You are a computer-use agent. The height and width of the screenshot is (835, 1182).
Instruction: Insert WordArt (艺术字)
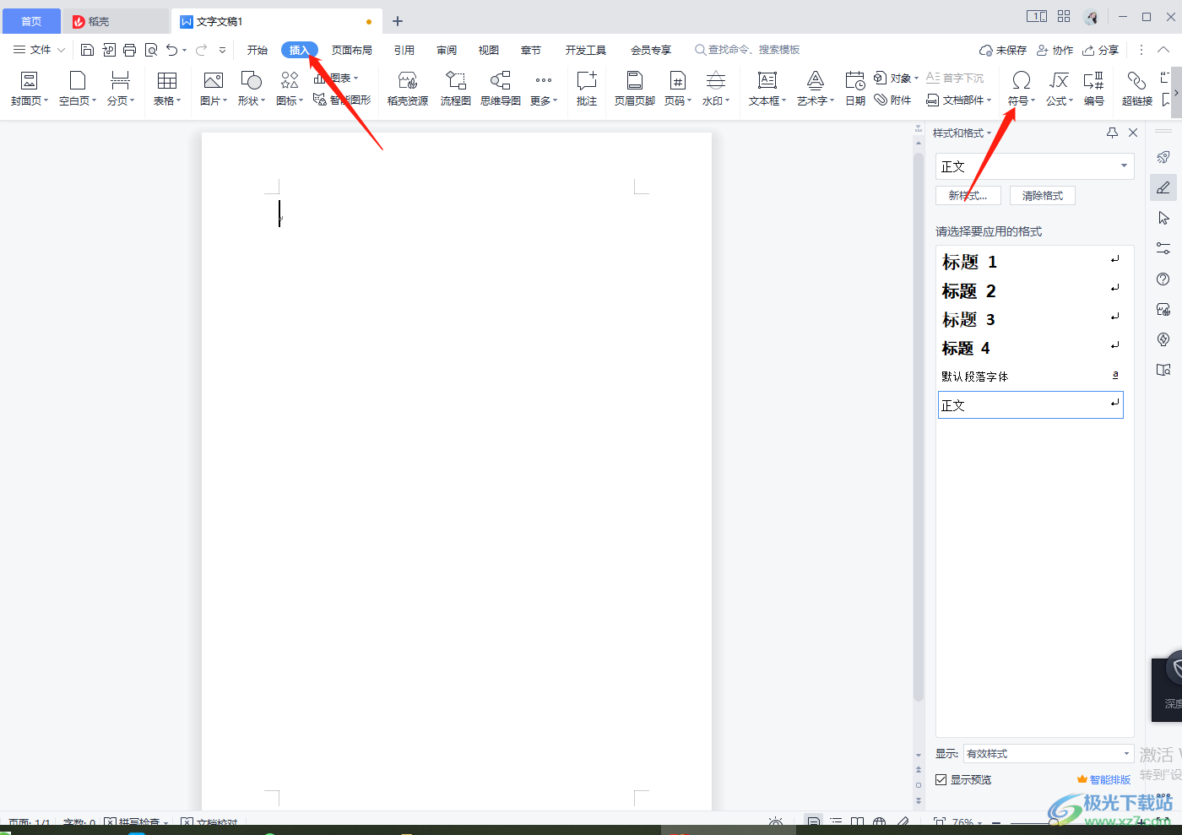pyautogui.click(x=816, y=89)
